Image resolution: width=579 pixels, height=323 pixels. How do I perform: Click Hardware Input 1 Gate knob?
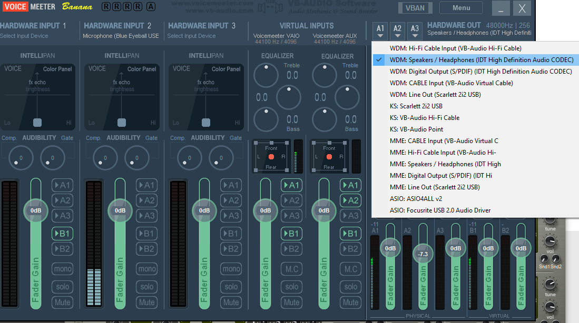point(53,158)
